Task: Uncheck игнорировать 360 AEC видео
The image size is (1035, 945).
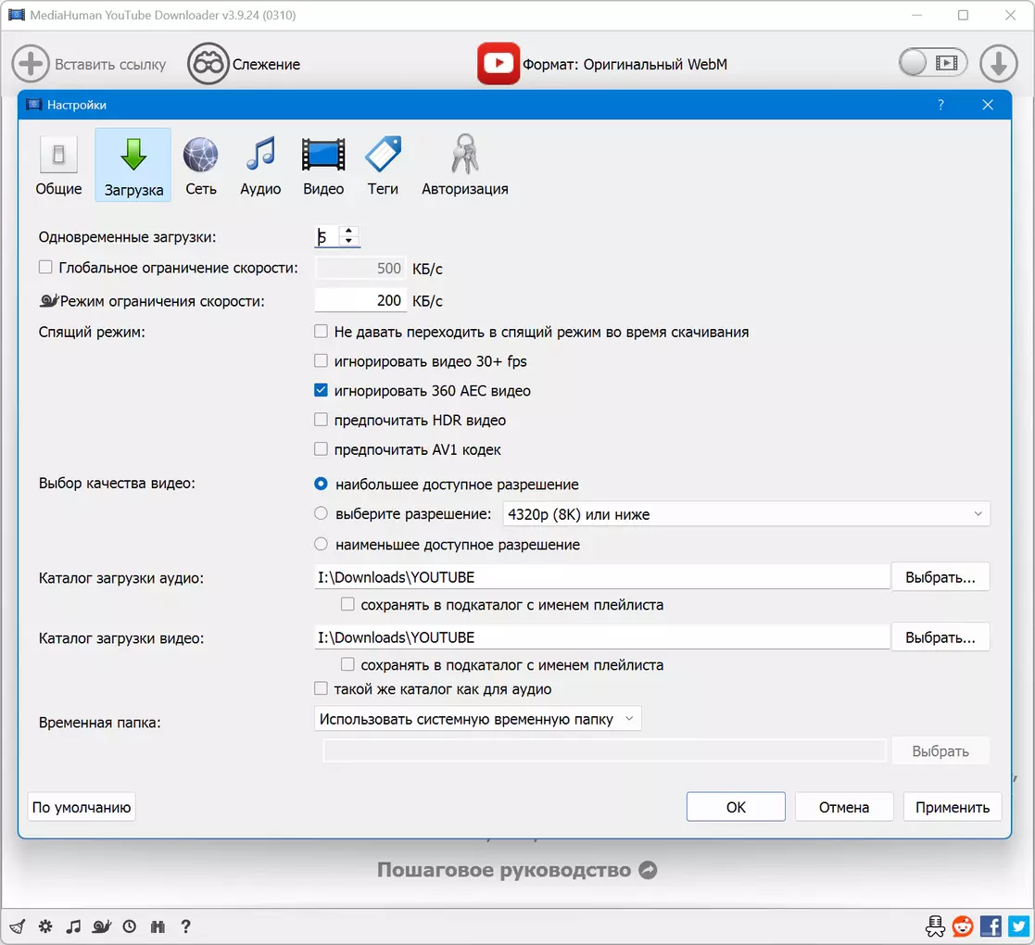Action: [321, 390]
